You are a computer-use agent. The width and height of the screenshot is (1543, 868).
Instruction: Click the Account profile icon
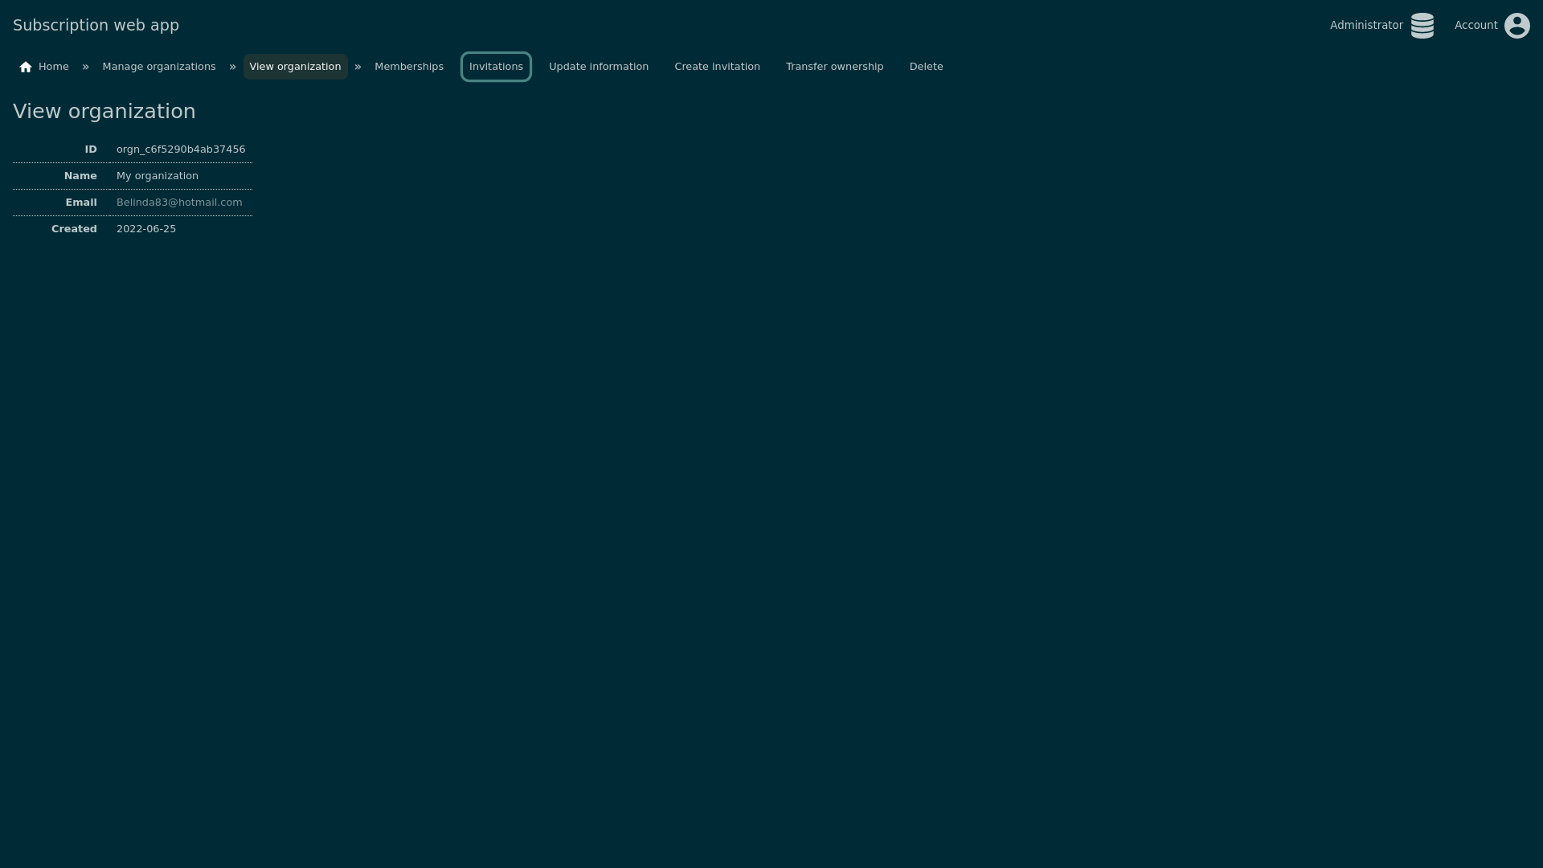pos(1517,26)
